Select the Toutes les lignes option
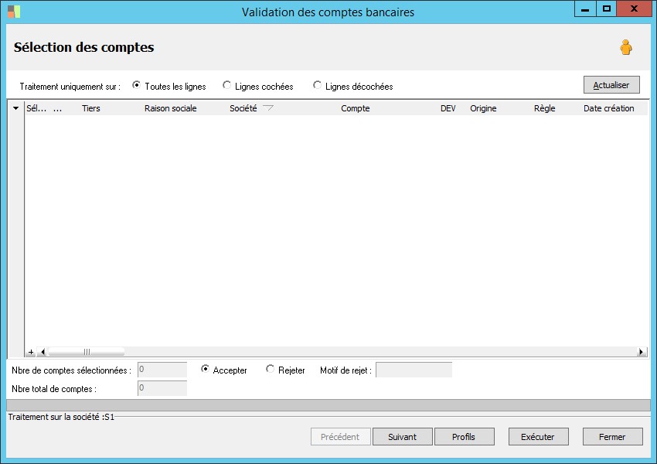 pyautogui.click(x=136, y=85)
